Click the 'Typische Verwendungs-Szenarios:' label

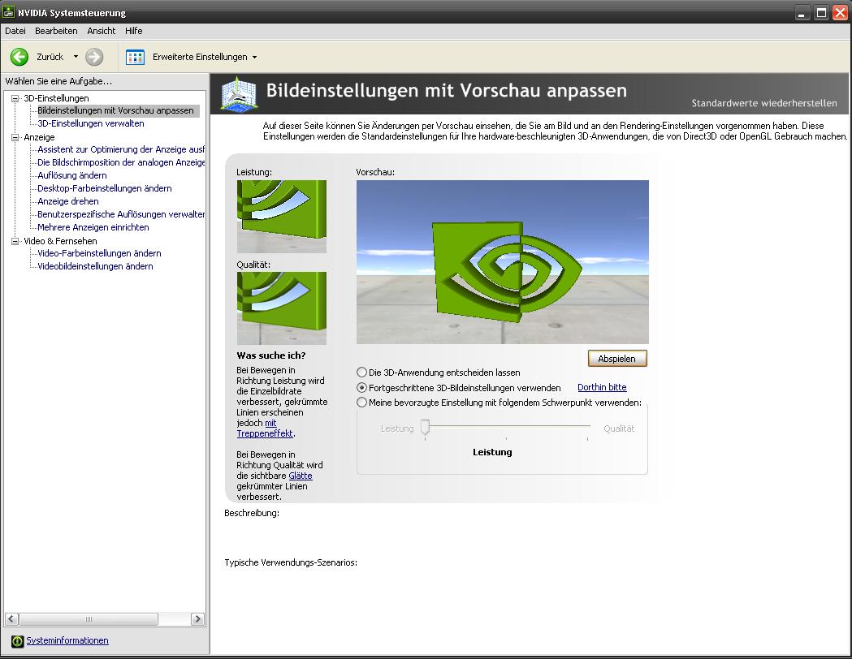(291, 563)
